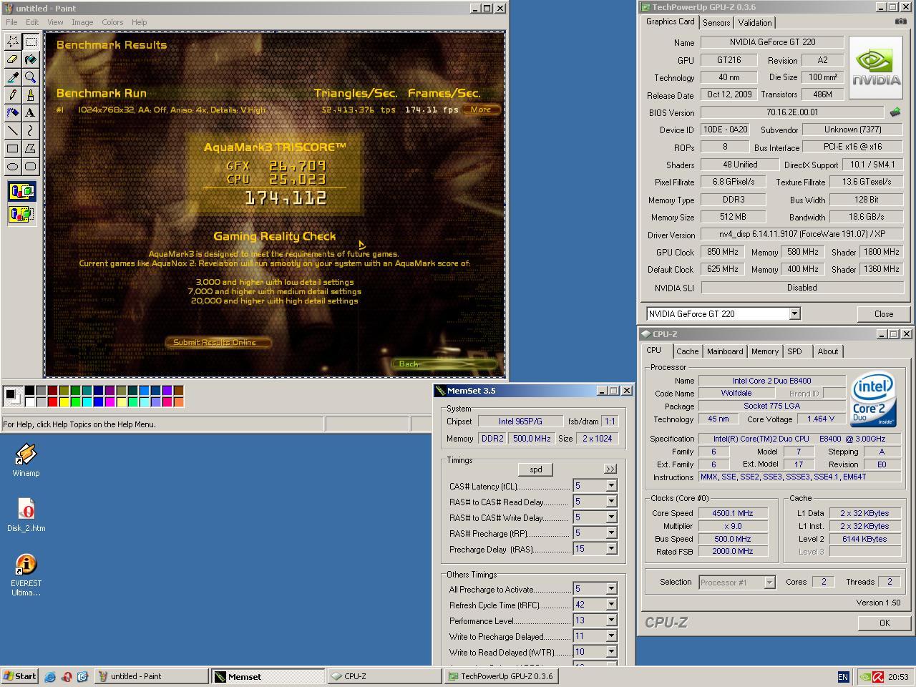Open the RAS# to CAS# Read Delay dropdown
Image resolution: width=916 pixels, height=687 pixels.
pos(611,502)
